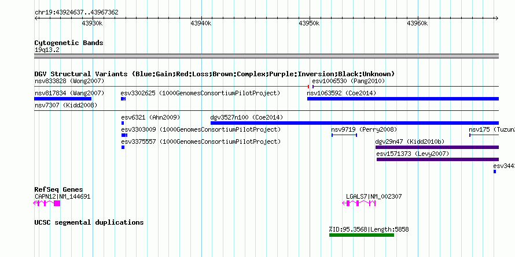Click the nsv817834 (Wang2007) blue gain bar

click(x=63, y=99)
